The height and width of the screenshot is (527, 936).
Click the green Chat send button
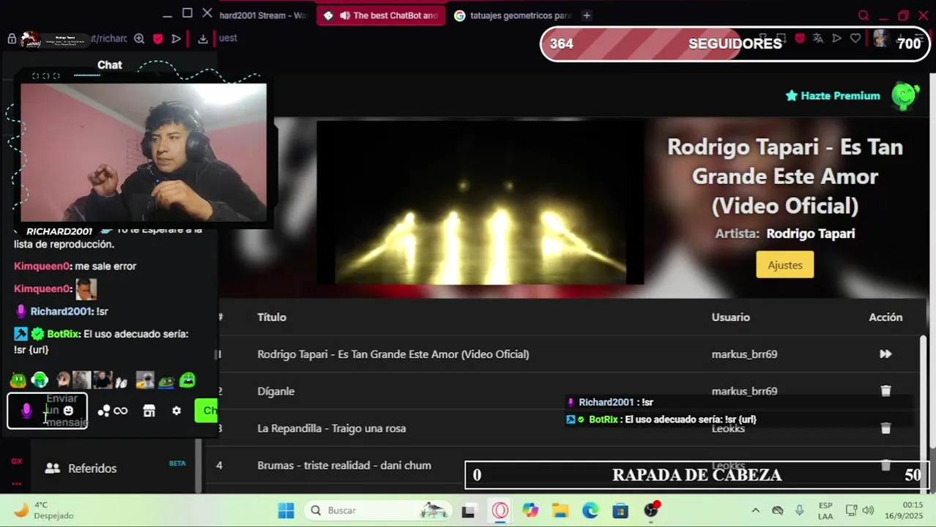[x=207, y=411]
